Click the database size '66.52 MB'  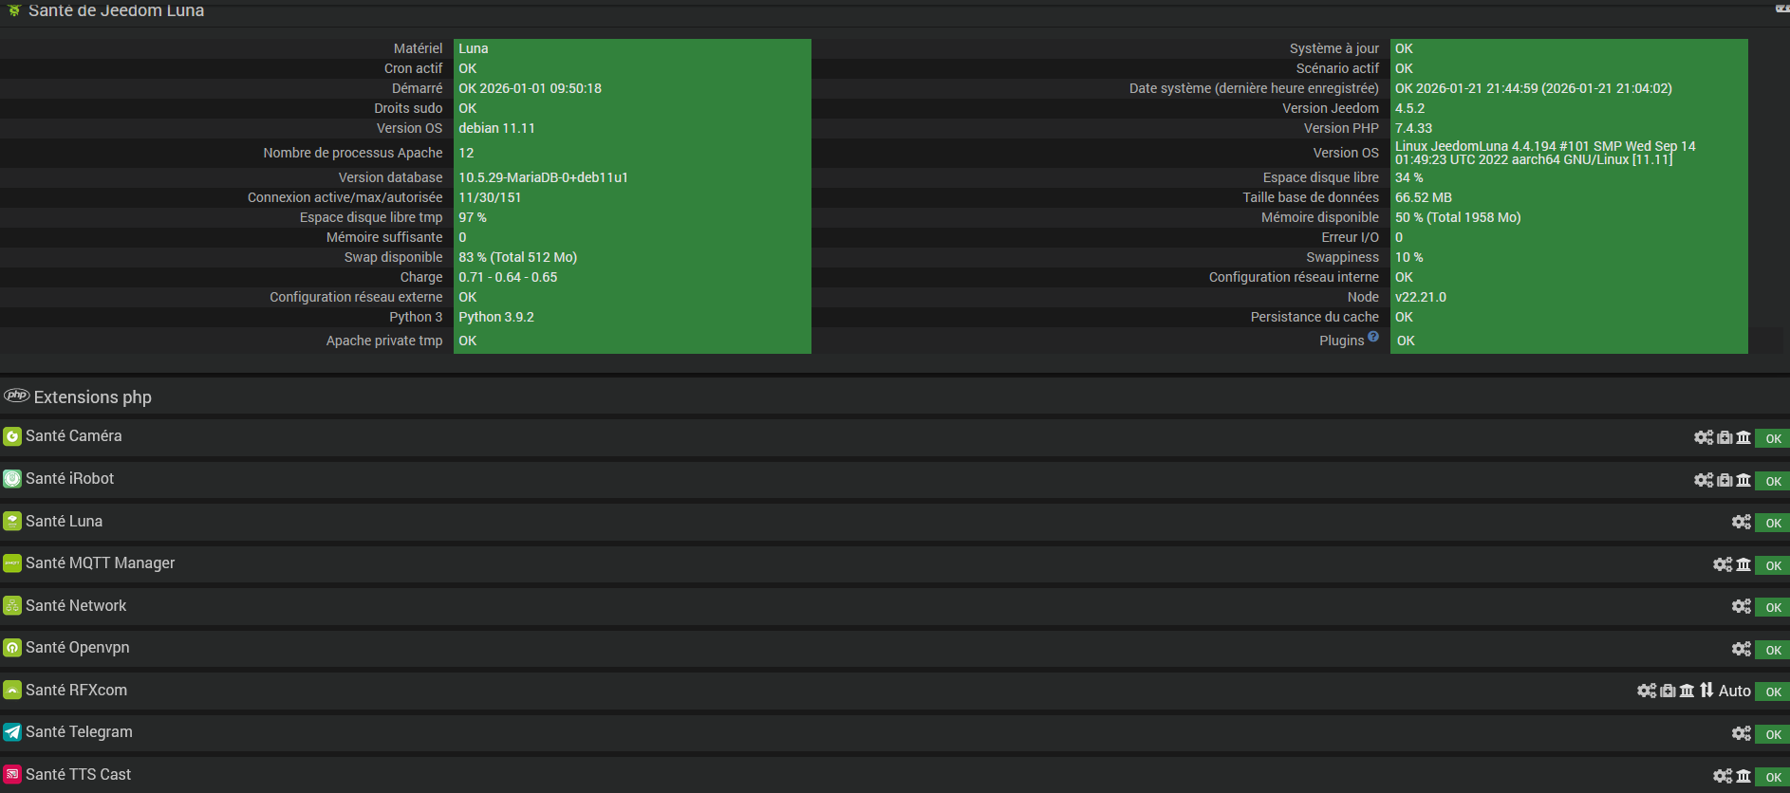point(1424,197)
